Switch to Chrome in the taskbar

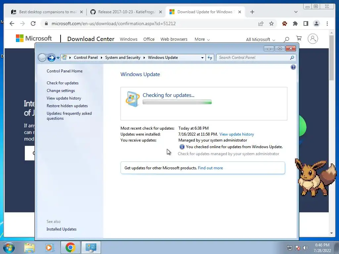(x=71, y=247)
